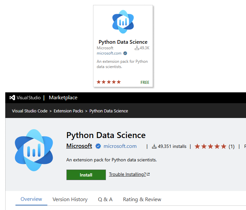Click microsoft.com in the extension card
This screenshot has height=210, width=246.
click(x=109, y=53)
